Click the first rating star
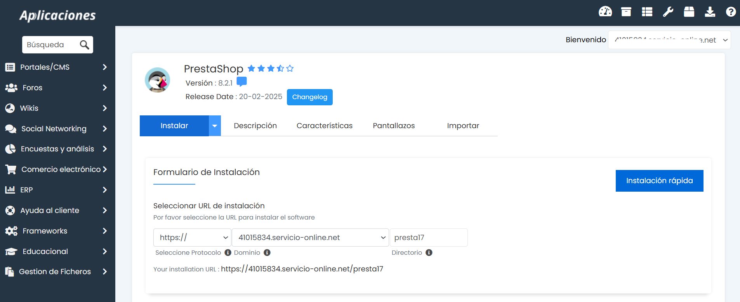The image size is (740, 302). [x=251, y=69]
